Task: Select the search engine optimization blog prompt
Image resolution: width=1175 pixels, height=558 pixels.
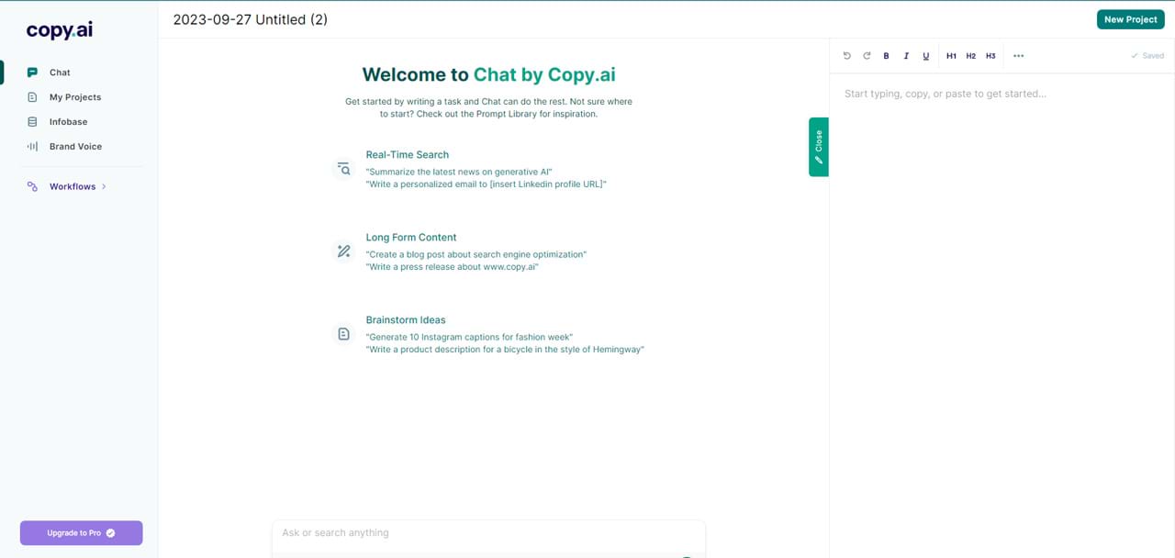Action: coord(476,254)
